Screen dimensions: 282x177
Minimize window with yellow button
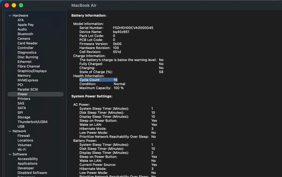click(14, 5)
